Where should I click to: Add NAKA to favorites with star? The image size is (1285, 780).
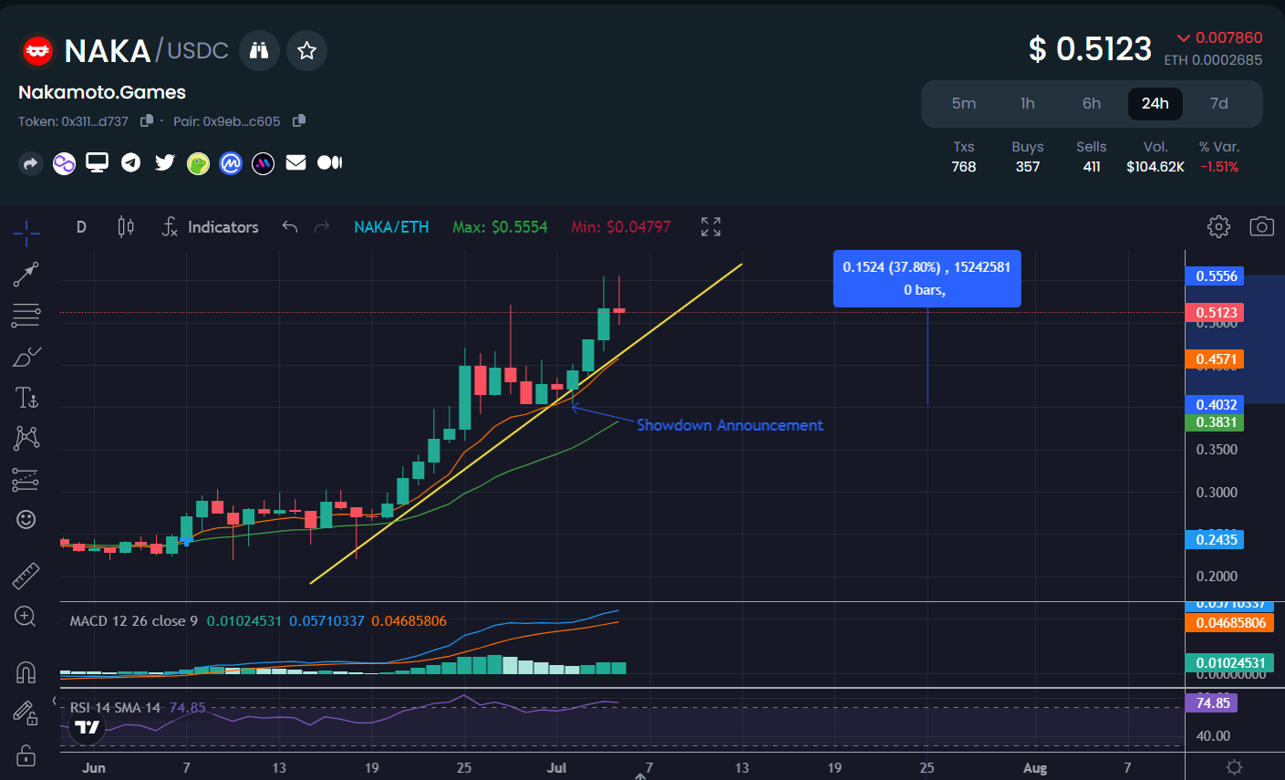306,50
